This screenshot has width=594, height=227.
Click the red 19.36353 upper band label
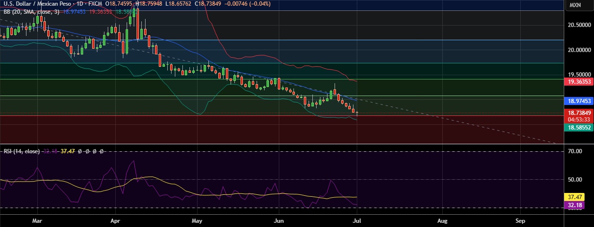click(x=579, y=81)
